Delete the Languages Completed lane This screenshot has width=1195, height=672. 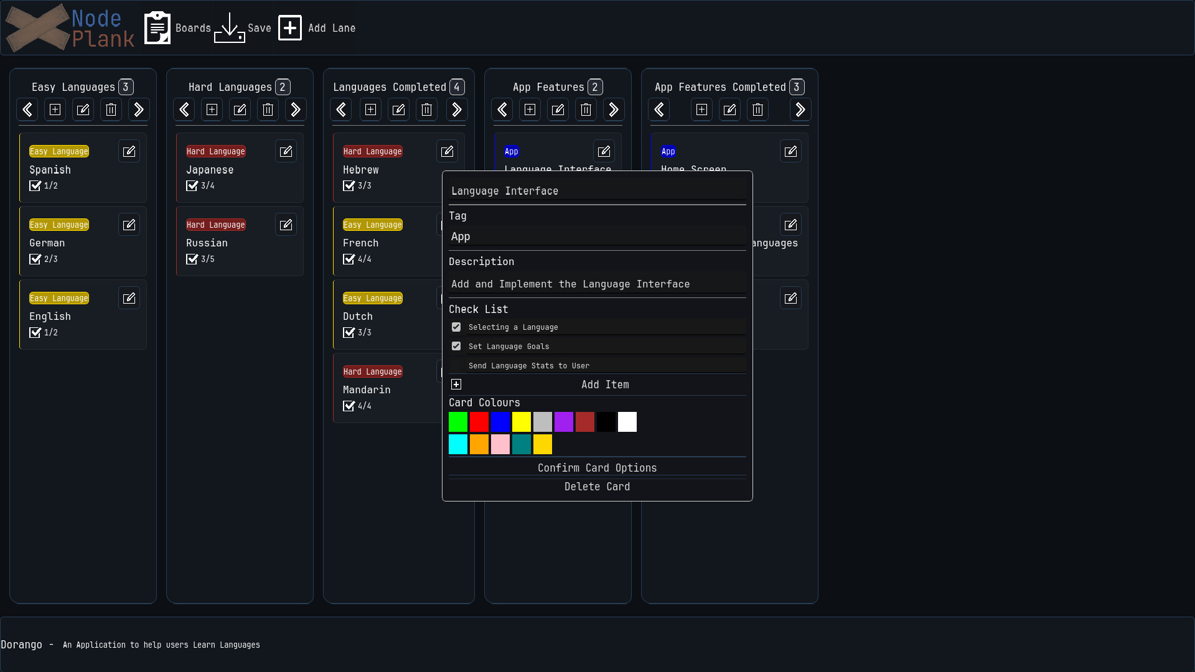[427, 110]
